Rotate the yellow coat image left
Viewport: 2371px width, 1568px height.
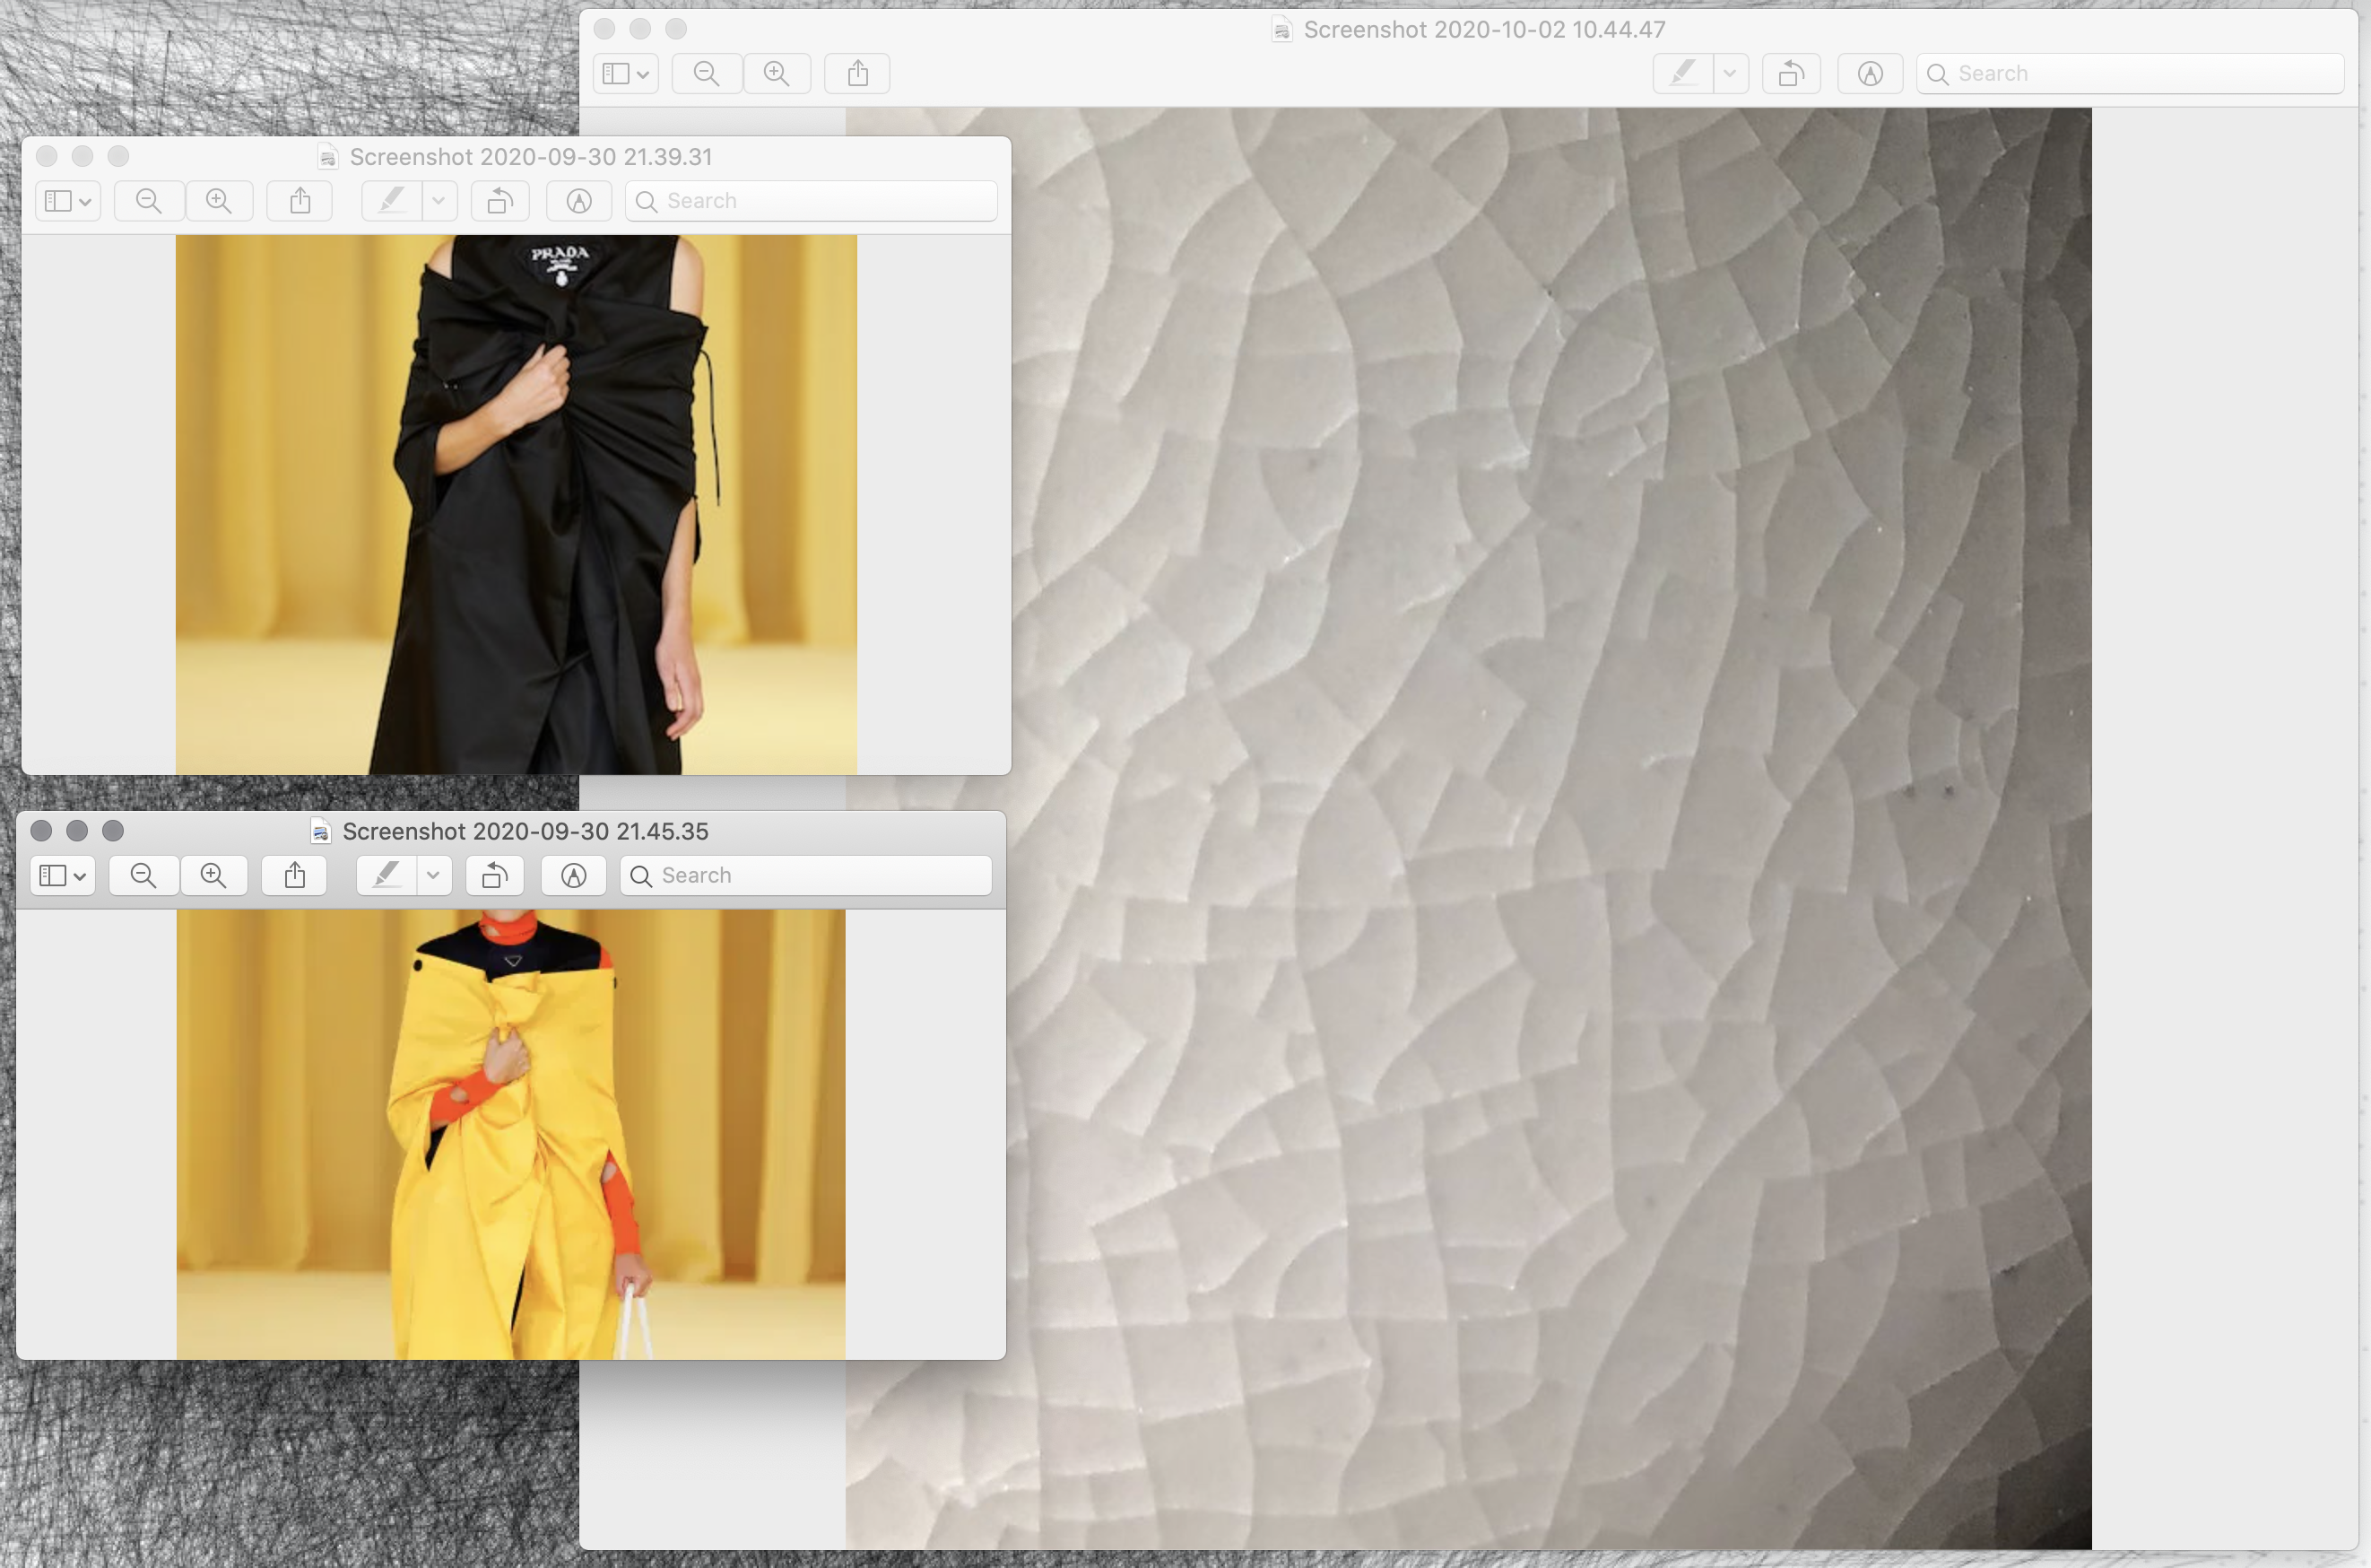pos(494,876)
